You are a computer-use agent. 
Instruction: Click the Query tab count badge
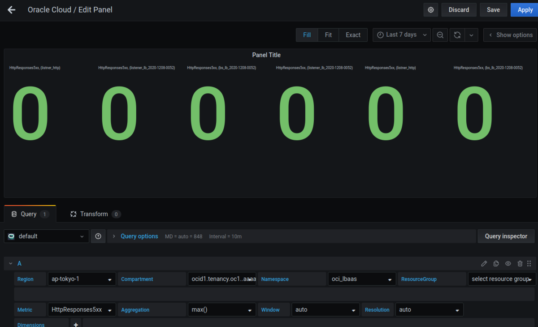44,214
